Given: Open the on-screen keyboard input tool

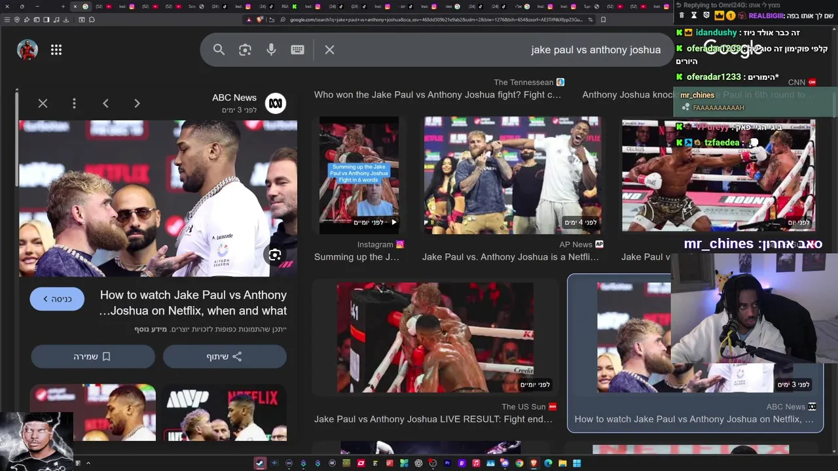Looking at the screenshot, I should (297, 50).
